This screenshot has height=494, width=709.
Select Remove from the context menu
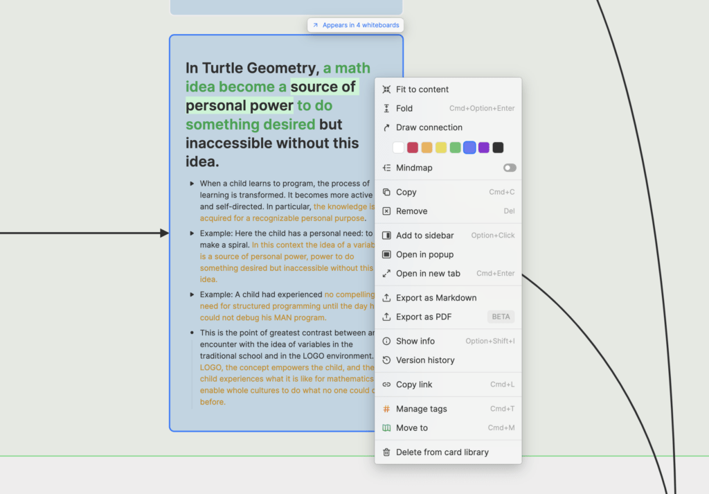coord(448,211)
